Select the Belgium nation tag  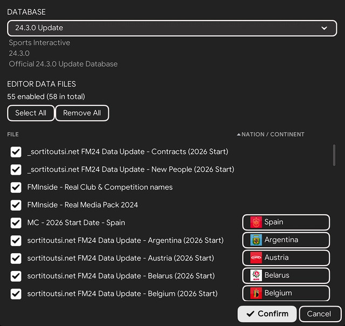[286, 293]
